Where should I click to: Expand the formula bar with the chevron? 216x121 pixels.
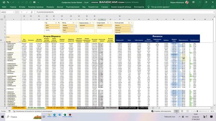point(214,12)
